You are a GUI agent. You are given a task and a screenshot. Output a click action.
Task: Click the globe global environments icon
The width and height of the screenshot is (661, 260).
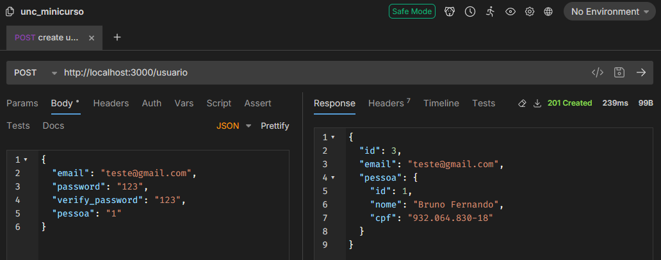click(x=548, y=12)
